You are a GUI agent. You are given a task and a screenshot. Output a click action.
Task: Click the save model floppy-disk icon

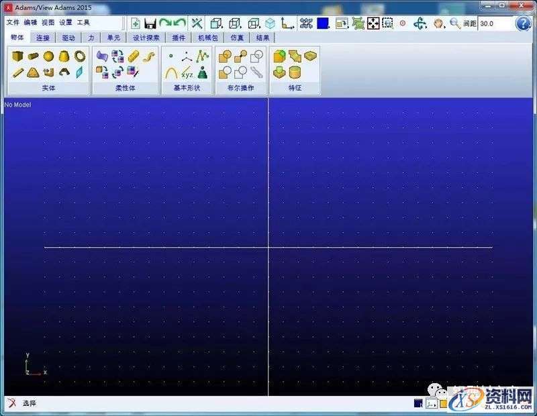tap(150, 23)
